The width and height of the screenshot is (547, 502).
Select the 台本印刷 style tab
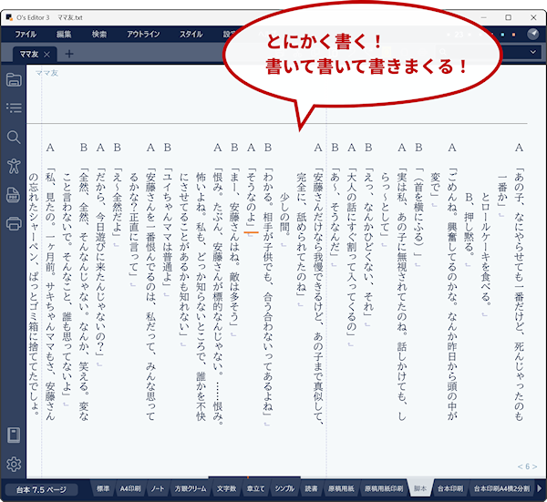[450, 489]
